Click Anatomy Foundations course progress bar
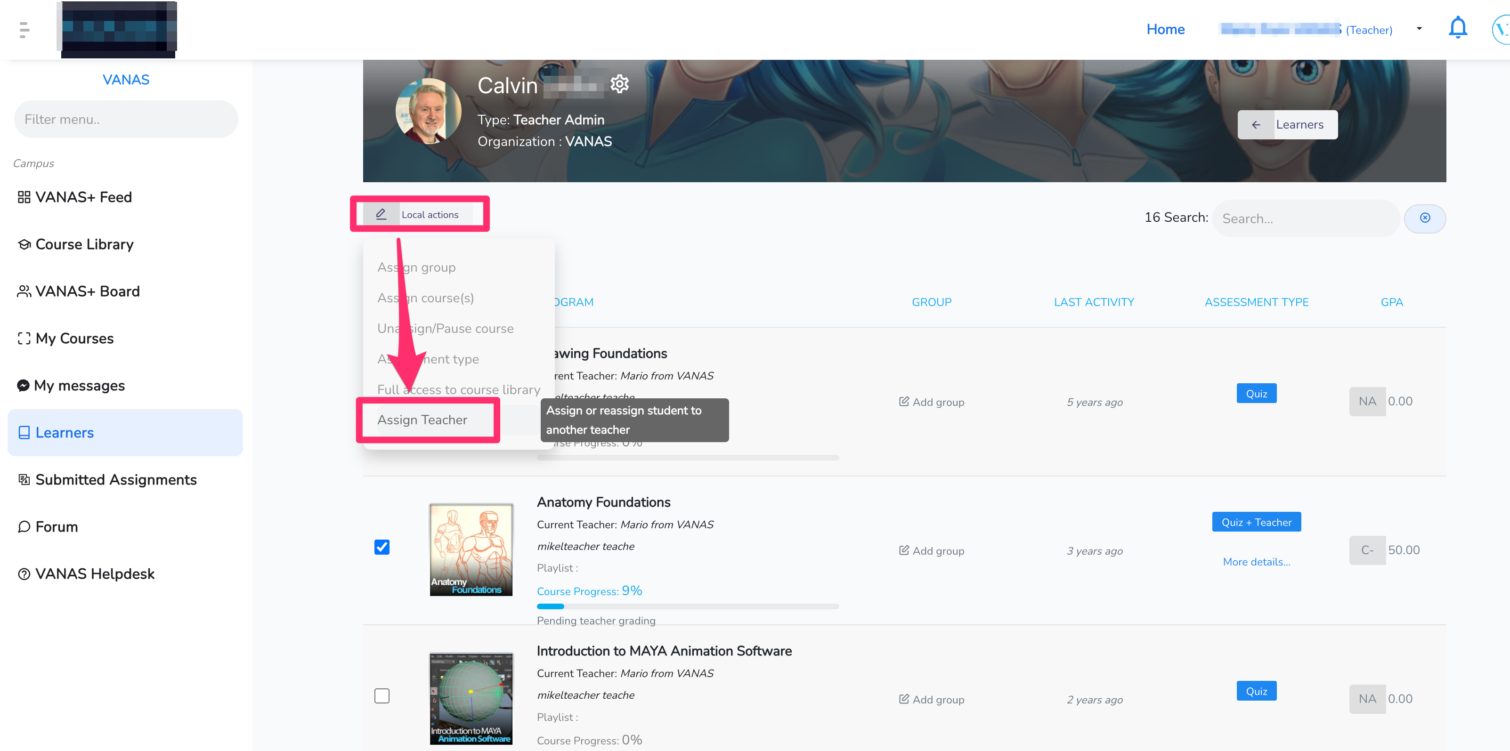This screenshot has width=1510, height=751. 687,606
